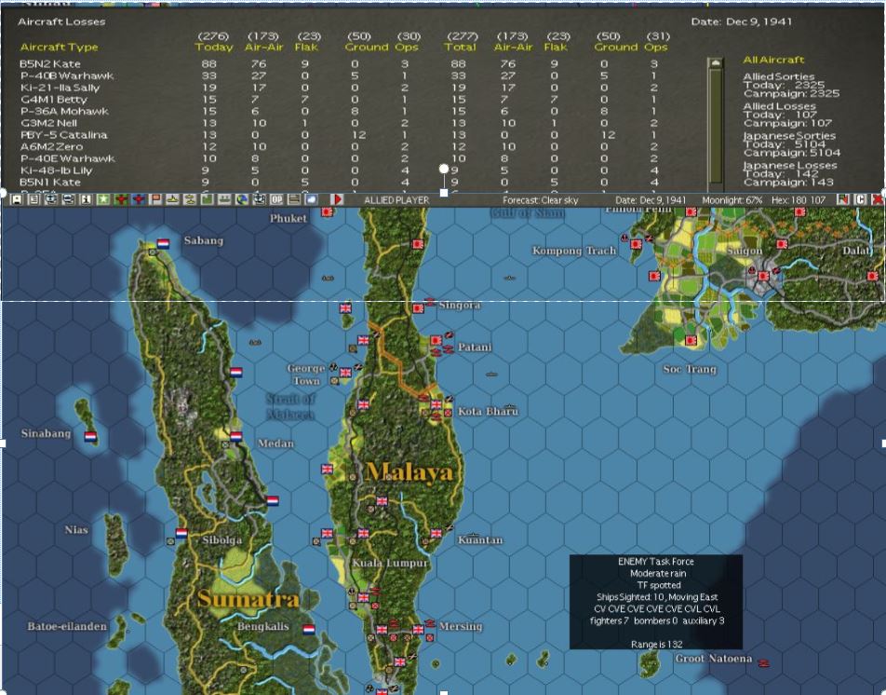
Task: Select Japanese base icon near Kompong Trach
Action: (x=636, y=245)
